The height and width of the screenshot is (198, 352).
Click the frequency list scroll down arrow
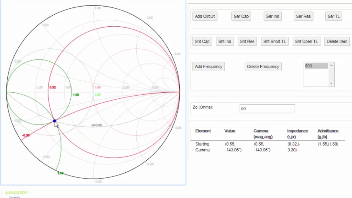(x=331, y=83)
